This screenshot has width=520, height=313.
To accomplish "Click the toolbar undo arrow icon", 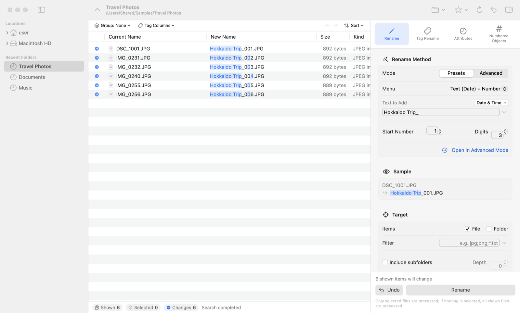I will (x=493, y=10).
